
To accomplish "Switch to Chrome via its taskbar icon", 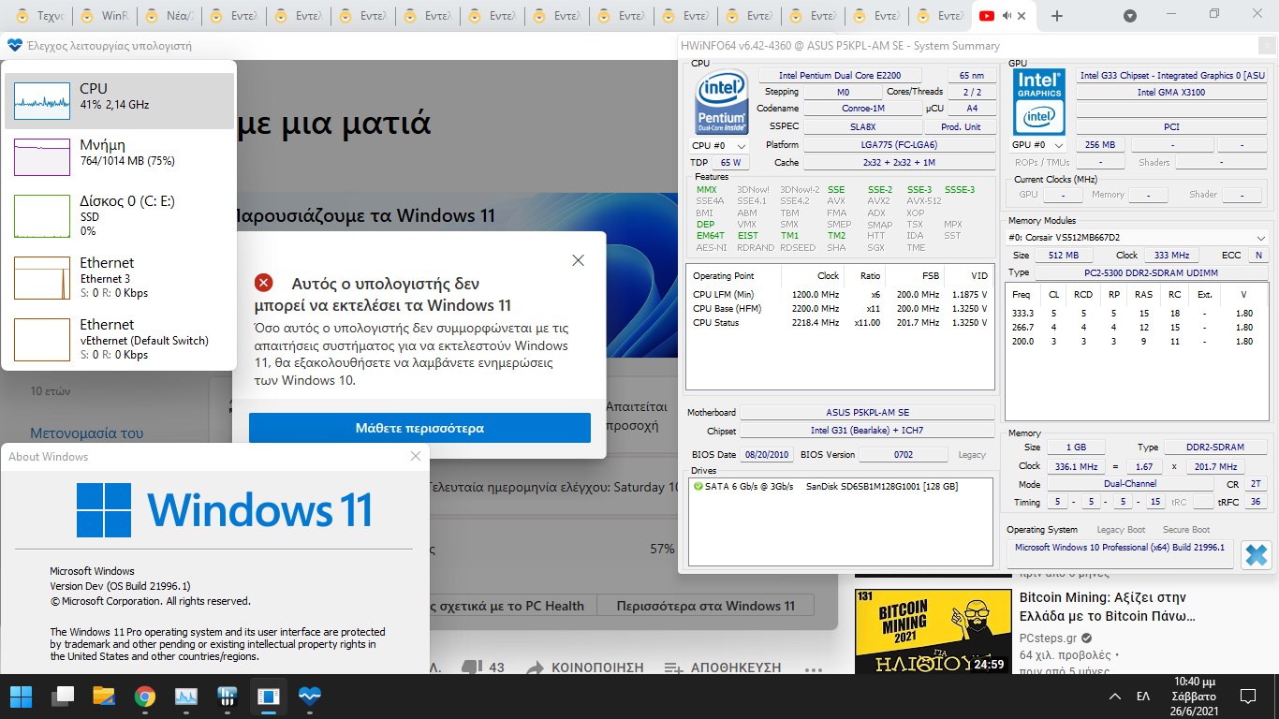I will [144, 697].
